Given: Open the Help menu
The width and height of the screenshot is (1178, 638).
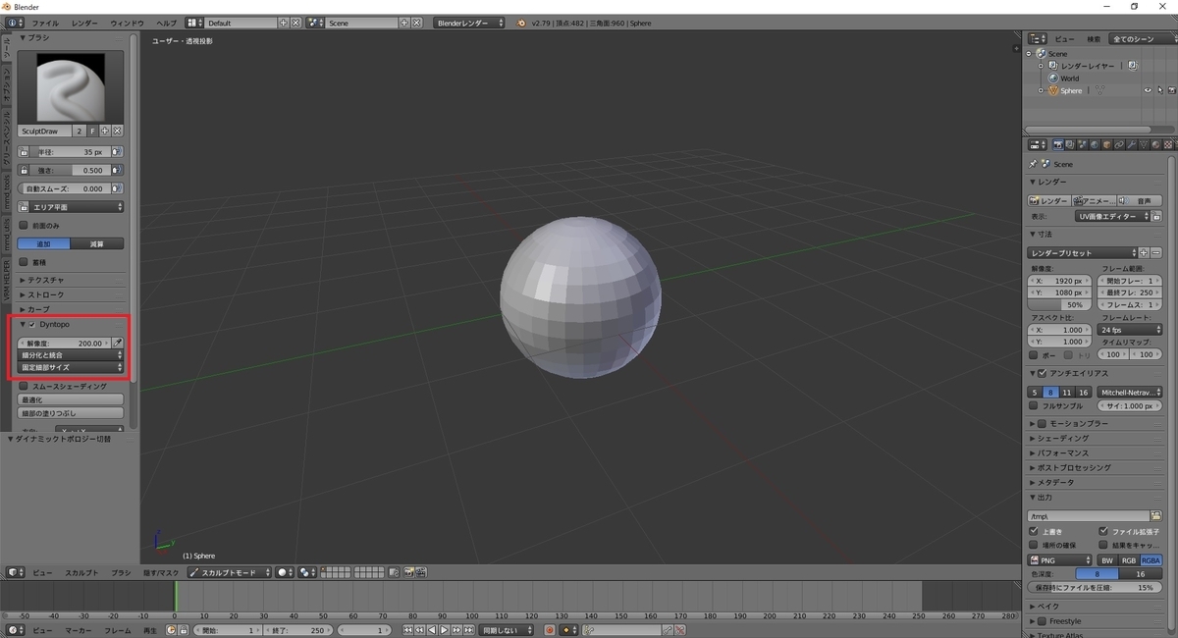Looking at the screenshot, I should click(x=167, y=22).
